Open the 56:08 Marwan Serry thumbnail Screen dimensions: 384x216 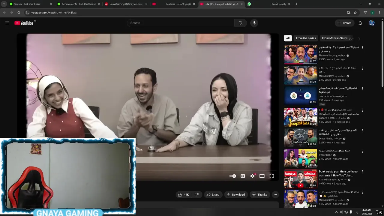tap(300, 199)
